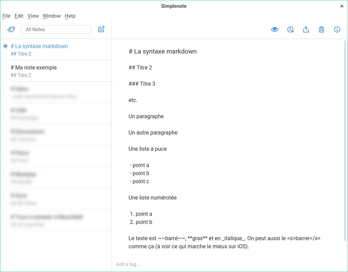This screenshot has width=348, height=272.
Task: Open the Window menu
Action: pyautogui.click(x=52, y=16)
